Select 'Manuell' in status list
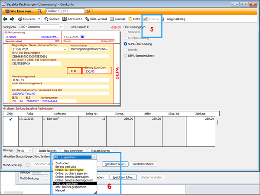 (60, 190)
